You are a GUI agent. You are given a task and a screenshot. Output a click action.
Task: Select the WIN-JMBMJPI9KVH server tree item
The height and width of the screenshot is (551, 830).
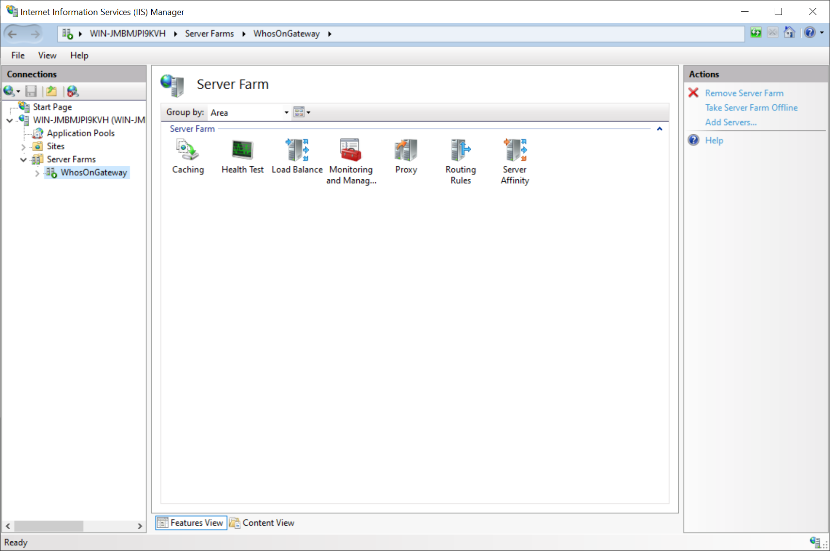click(x=89, y=120)
